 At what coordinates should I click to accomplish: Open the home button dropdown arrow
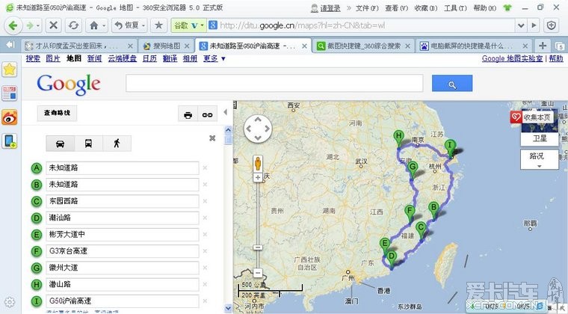(x=104, y=25)
